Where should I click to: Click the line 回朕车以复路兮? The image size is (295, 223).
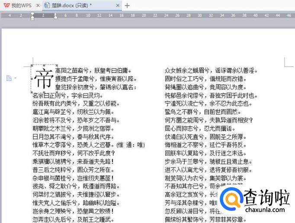tap(184, 153)
